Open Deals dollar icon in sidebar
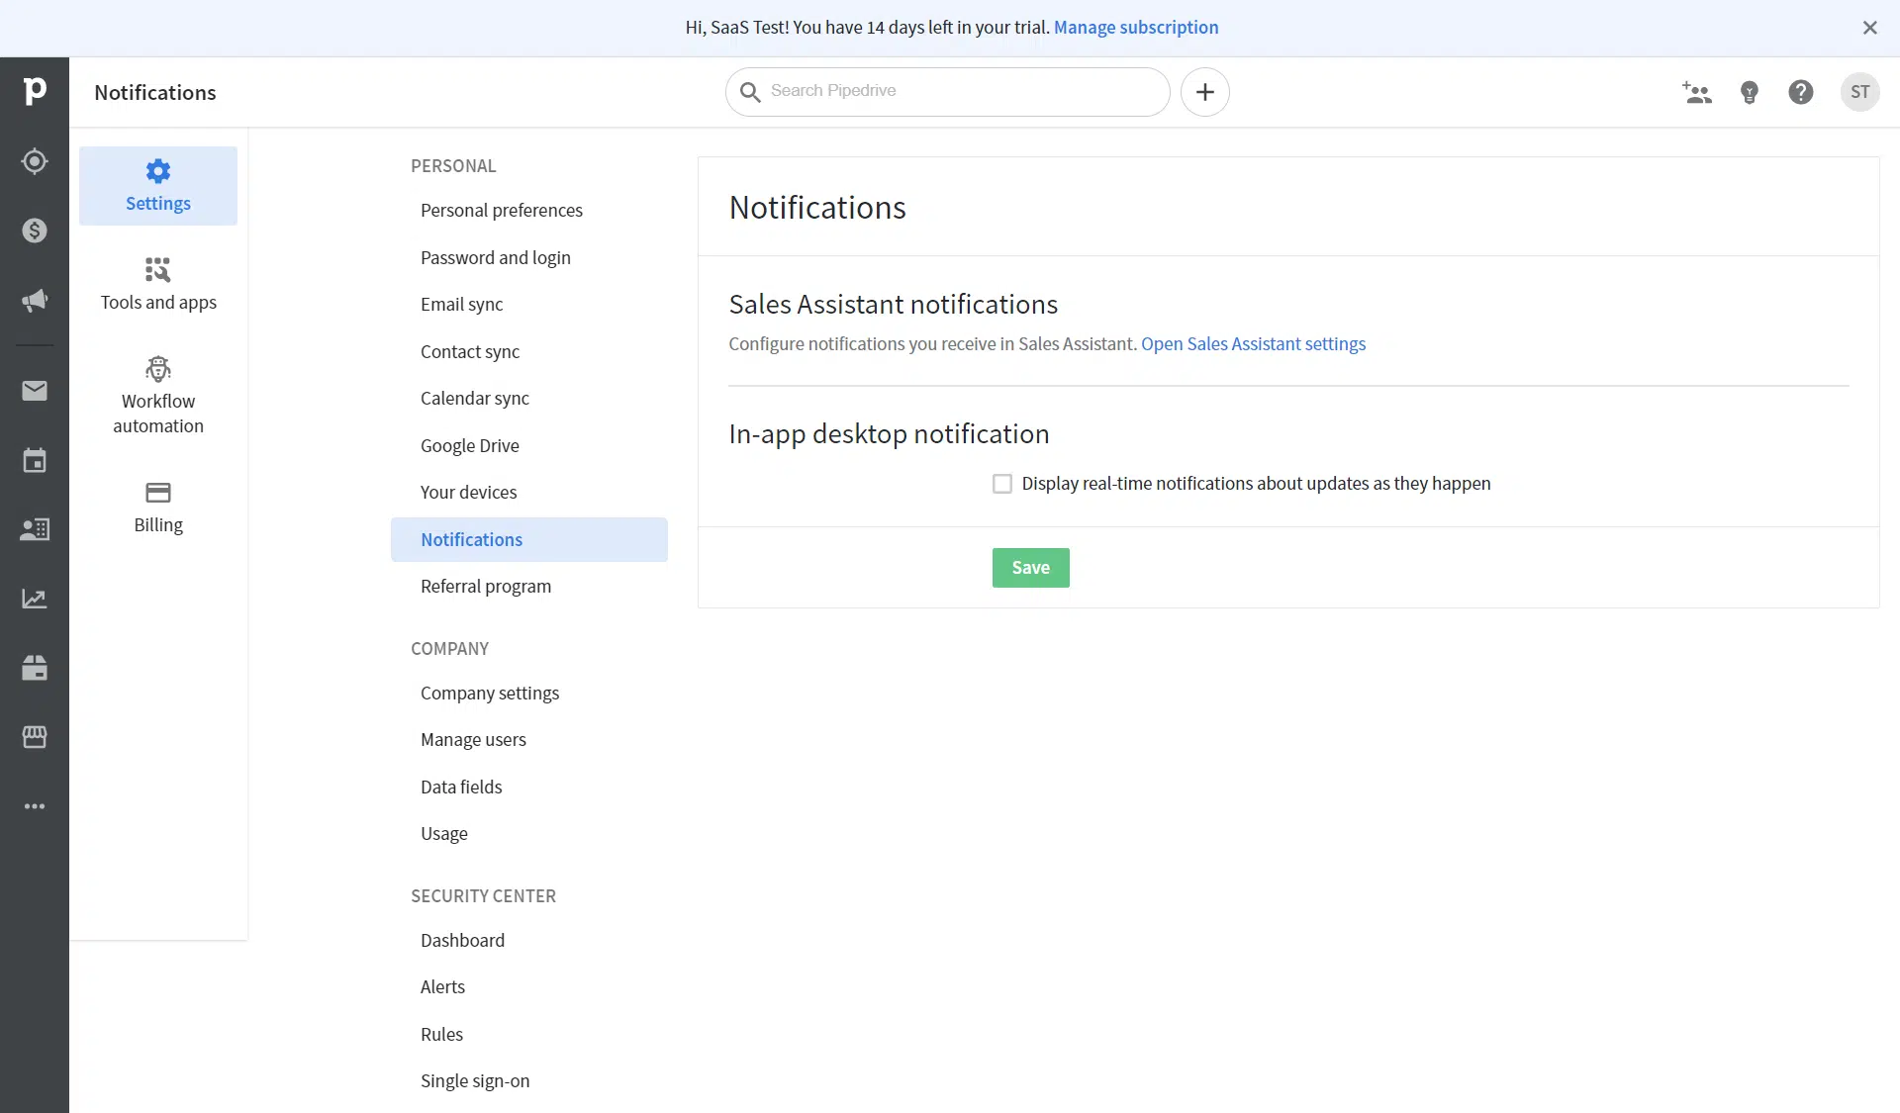The image size is (1900, 1113). click(x=35, y=231)
